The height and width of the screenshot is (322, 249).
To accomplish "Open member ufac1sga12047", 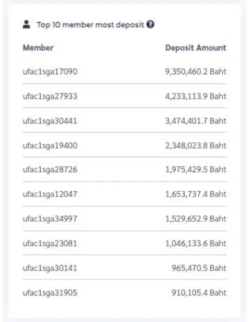I will pyautogui.click(x=50, y=194).
